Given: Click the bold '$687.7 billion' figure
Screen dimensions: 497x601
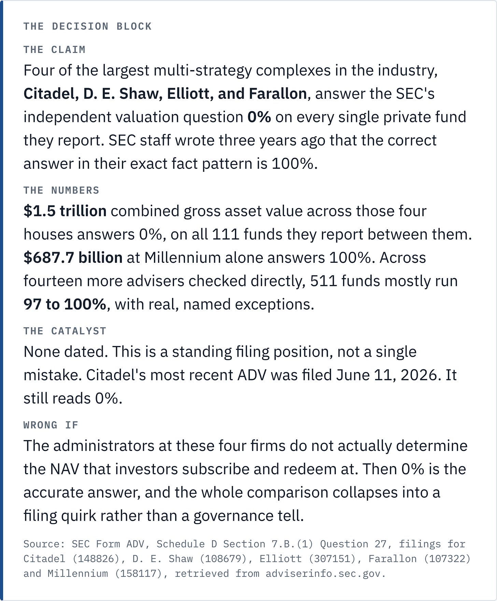Looking at the screenshot, I should coord(73,257).
